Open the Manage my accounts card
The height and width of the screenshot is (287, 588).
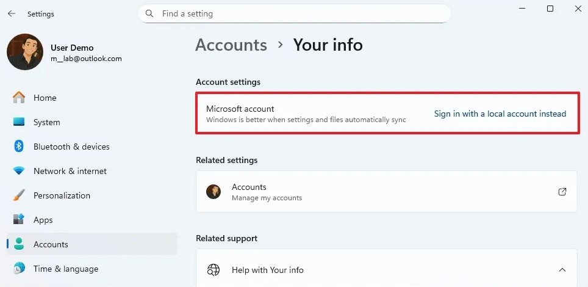tap(387, 192)
